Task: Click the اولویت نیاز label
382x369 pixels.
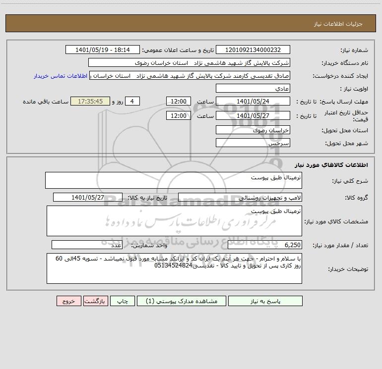Action: (354, 89)
